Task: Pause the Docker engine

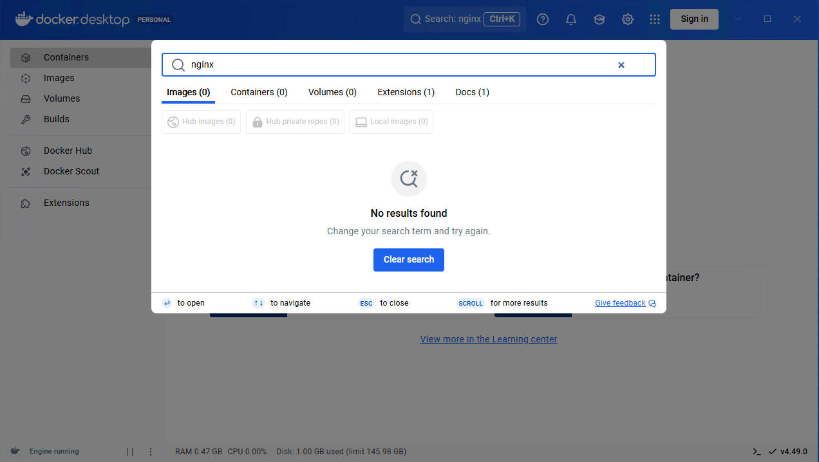Action: pos(130,452)
